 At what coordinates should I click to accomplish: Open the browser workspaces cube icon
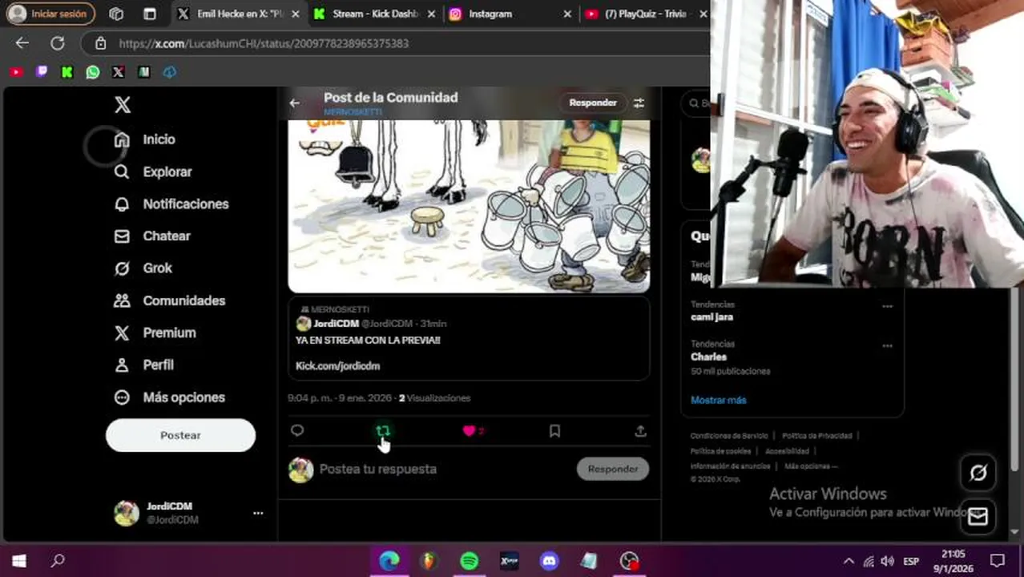point(116,14)
